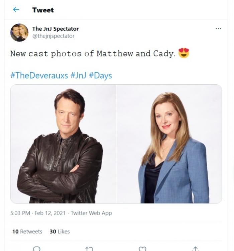View the 30 Likes list
Viewport: 234px width, 251px height.
click(60, 231)
